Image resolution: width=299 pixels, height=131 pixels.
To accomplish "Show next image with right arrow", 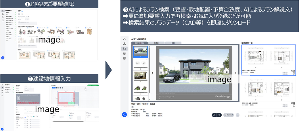I will (x=236, y=73).
